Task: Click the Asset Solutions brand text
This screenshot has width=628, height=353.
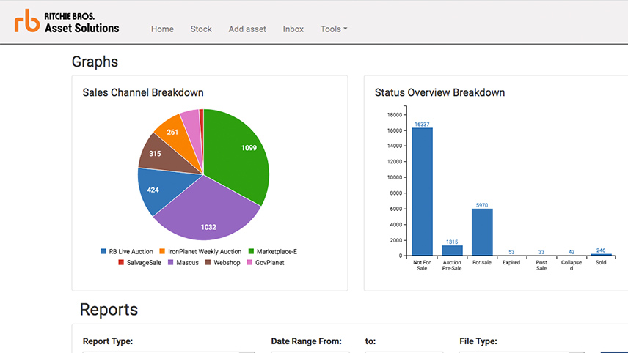Action: (81, 28)
